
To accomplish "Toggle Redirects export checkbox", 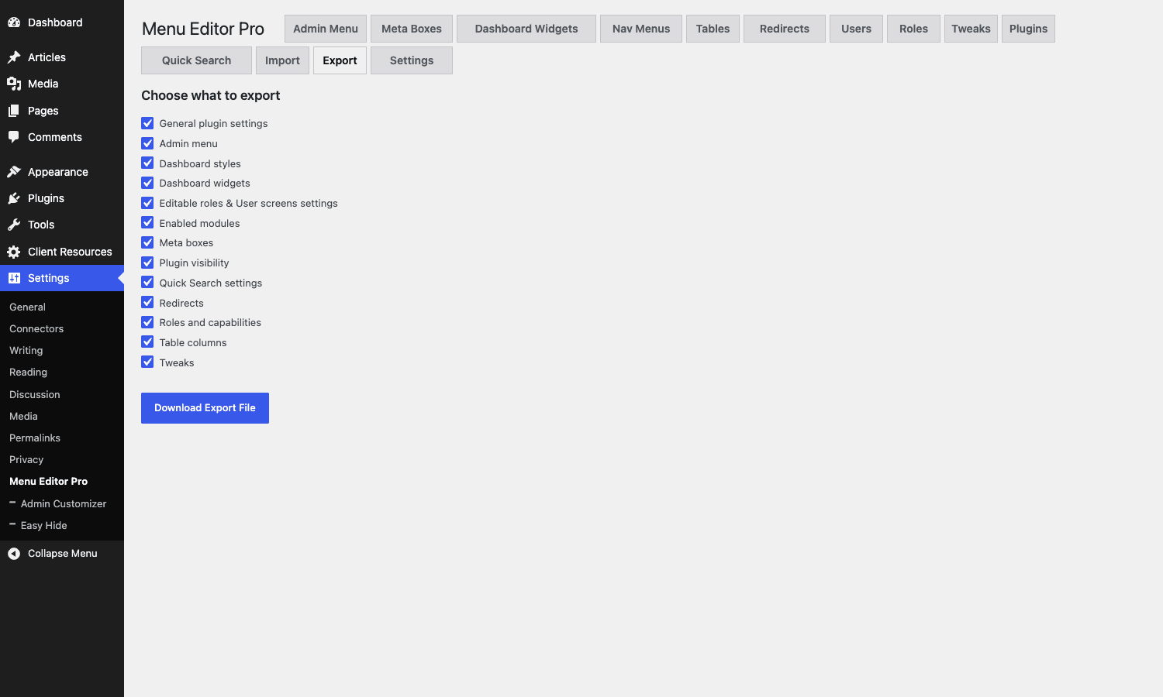I will coord(147,302).
